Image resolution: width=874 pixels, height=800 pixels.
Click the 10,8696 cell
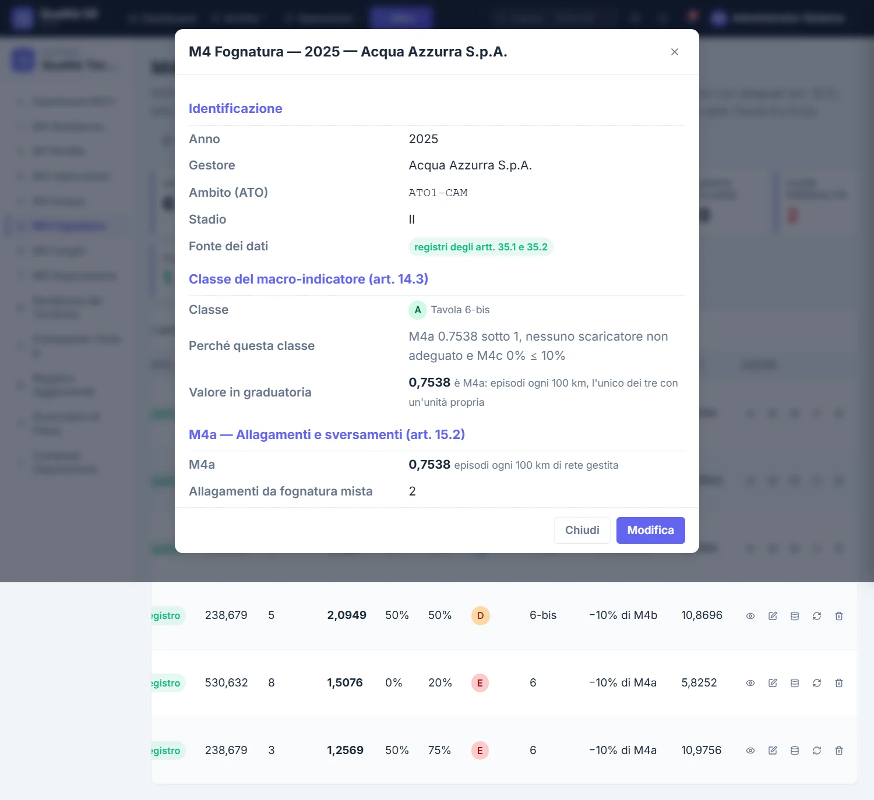click(702, 615)
